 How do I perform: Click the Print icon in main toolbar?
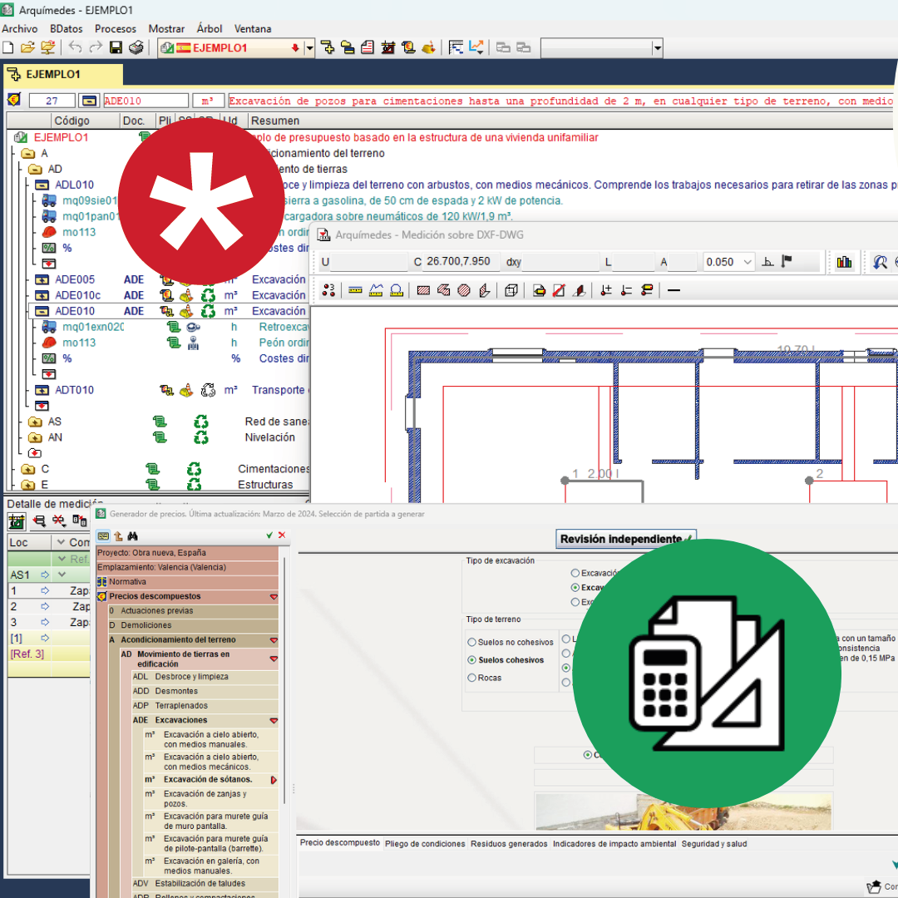(x=136, y=47)
